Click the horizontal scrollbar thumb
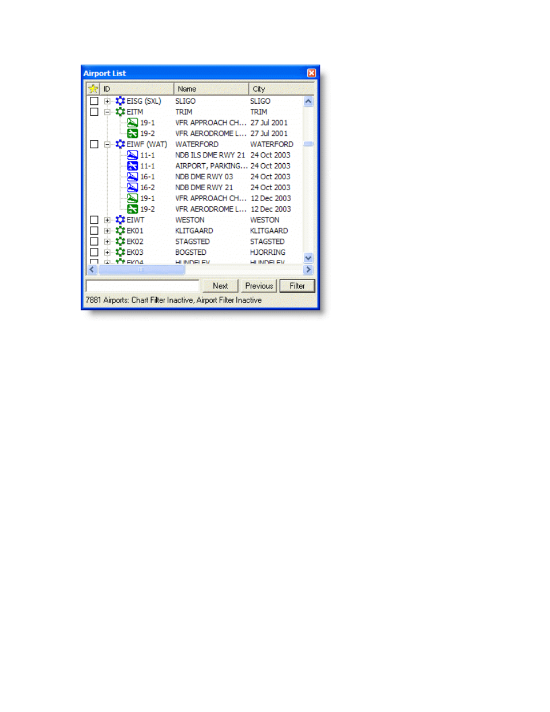 click(141, 269)
